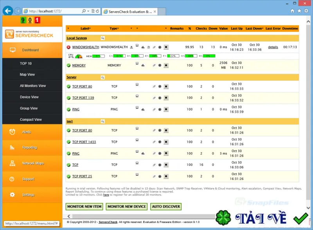Show graph icon for MEMORY monitor
The image size is (313, 230).
[143, 65]
